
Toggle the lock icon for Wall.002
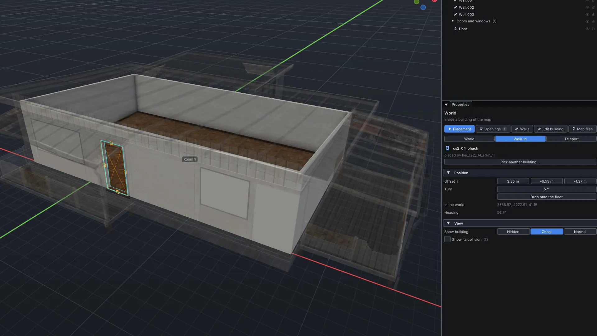pyautogui.click(x=593, y=7)
